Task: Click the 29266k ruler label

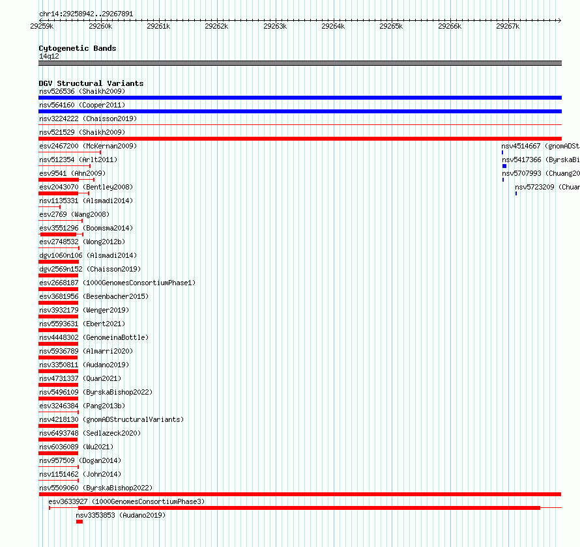Action: click(450, 26)
